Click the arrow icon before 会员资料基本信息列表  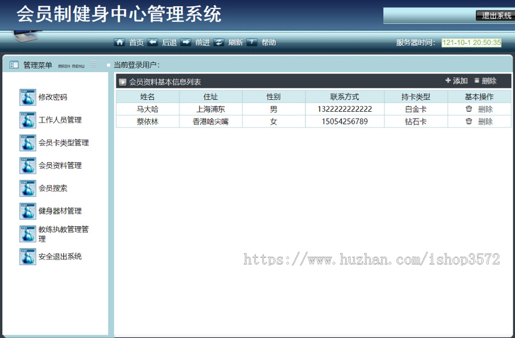[122, 82]
